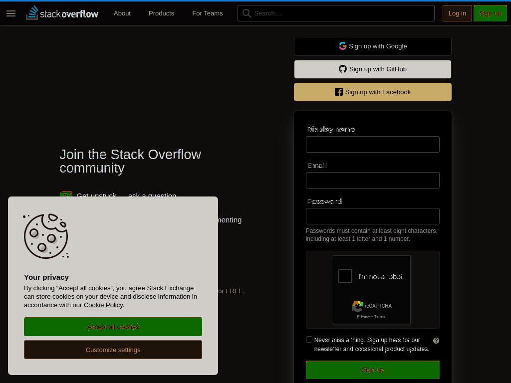Click the Log in button
The height and width of the screenshot is (383, 511).
click(x=457, y=13)
